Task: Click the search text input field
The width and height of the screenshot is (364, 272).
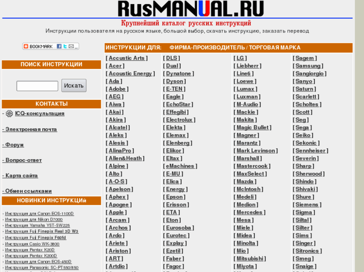Action: click(37, 86)
